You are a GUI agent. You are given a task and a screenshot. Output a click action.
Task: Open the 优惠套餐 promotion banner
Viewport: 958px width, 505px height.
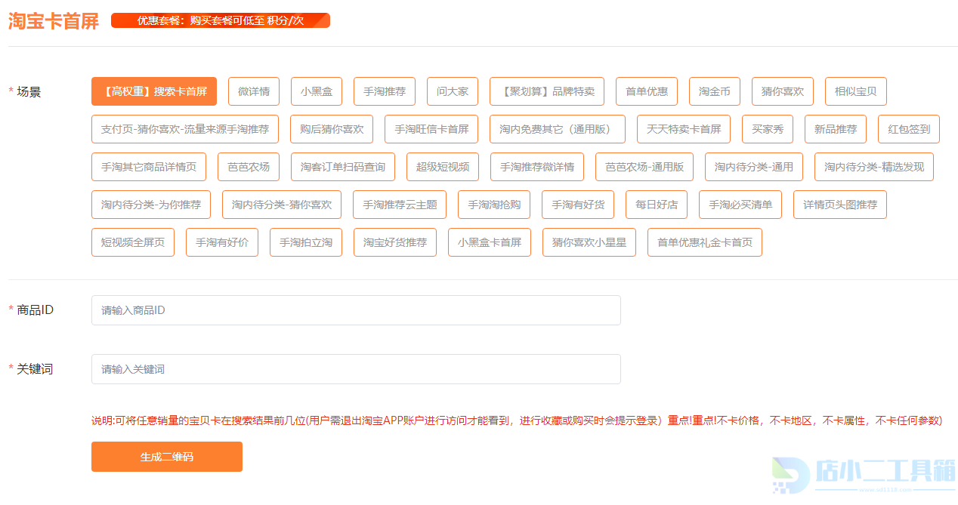[221, 20]
